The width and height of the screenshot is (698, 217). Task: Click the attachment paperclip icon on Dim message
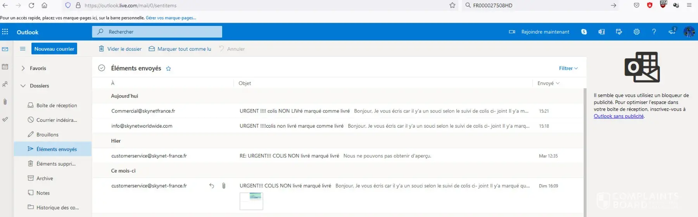click(x=224, y=186)
